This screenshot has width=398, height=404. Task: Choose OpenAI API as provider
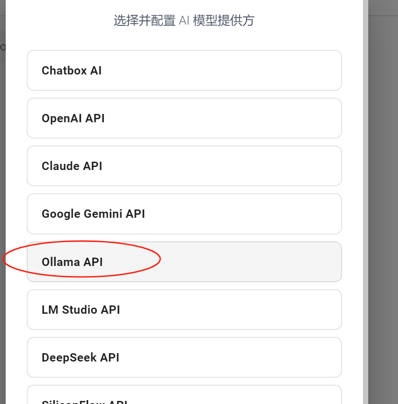pos(184,118)
